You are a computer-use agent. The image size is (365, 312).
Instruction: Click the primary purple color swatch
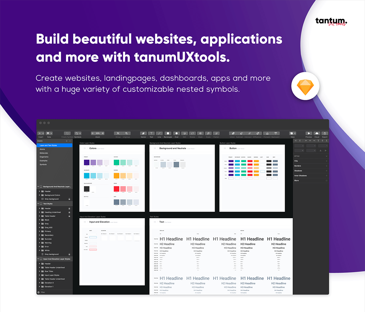[87, 162]
